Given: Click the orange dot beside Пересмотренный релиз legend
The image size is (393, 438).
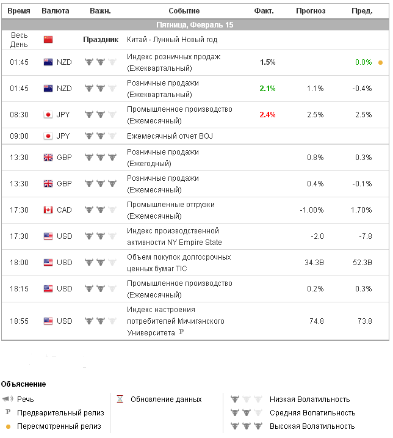Looking at the screenshot, I should click(x=8, y=426).
